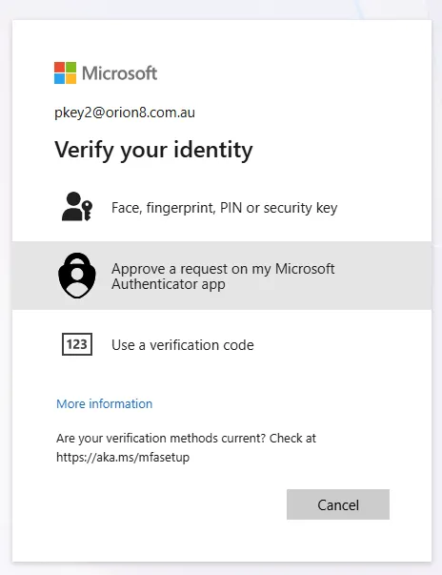Choose Use a verification code option

point(222,344)
